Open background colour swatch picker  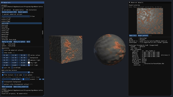pos(29,58)
